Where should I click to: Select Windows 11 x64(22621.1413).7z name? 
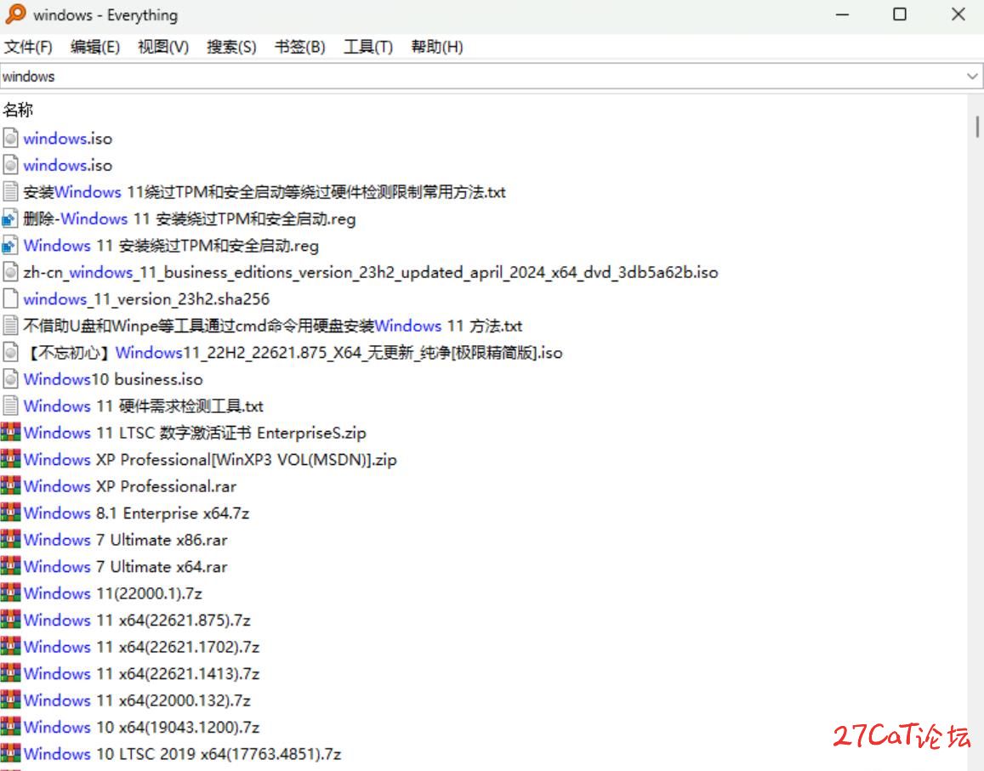[x=141, y=674]
